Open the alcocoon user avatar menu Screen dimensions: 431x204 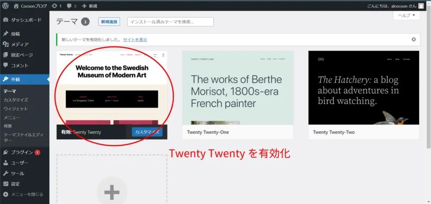(x=421, y=6)
